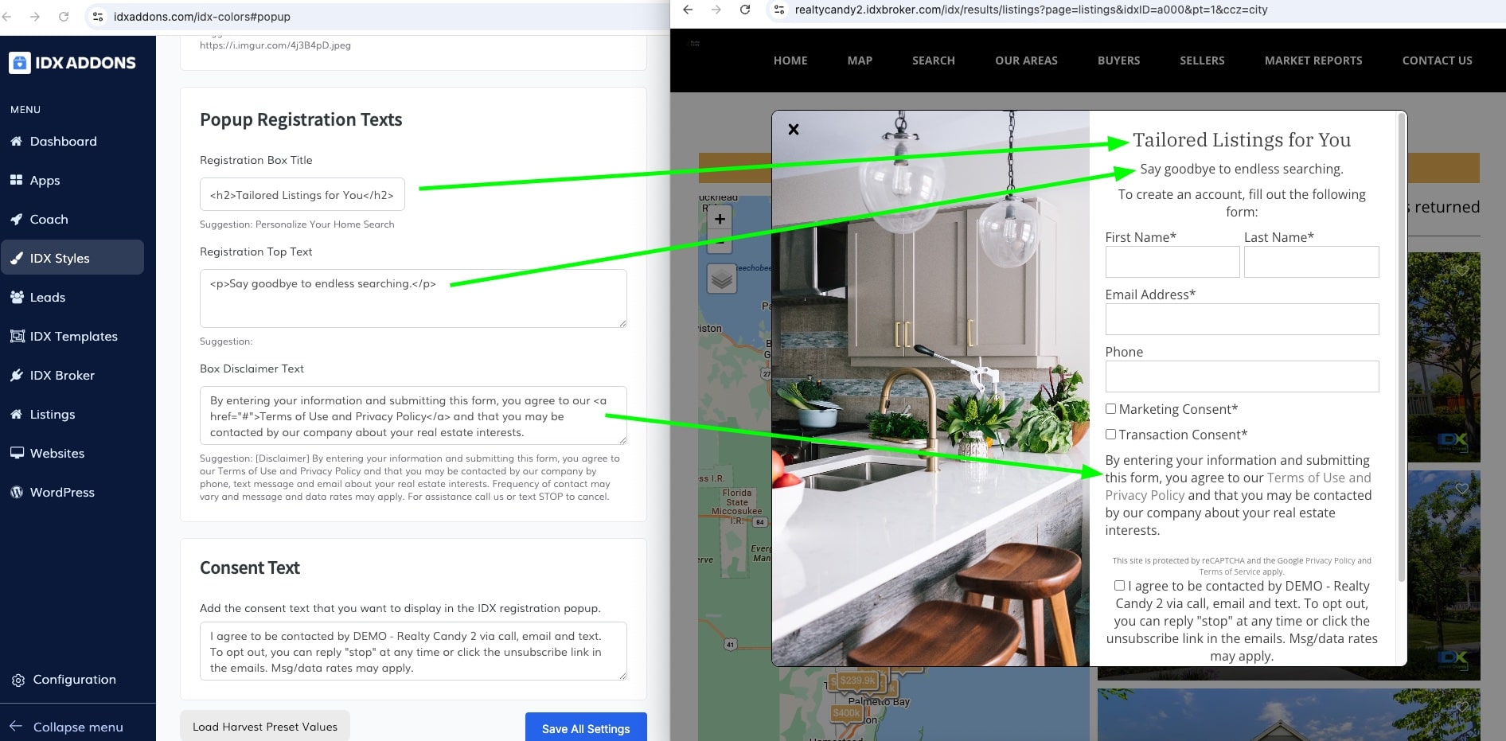
Task: Reload the idxaddons.com browser page
Action: [64, 16]
